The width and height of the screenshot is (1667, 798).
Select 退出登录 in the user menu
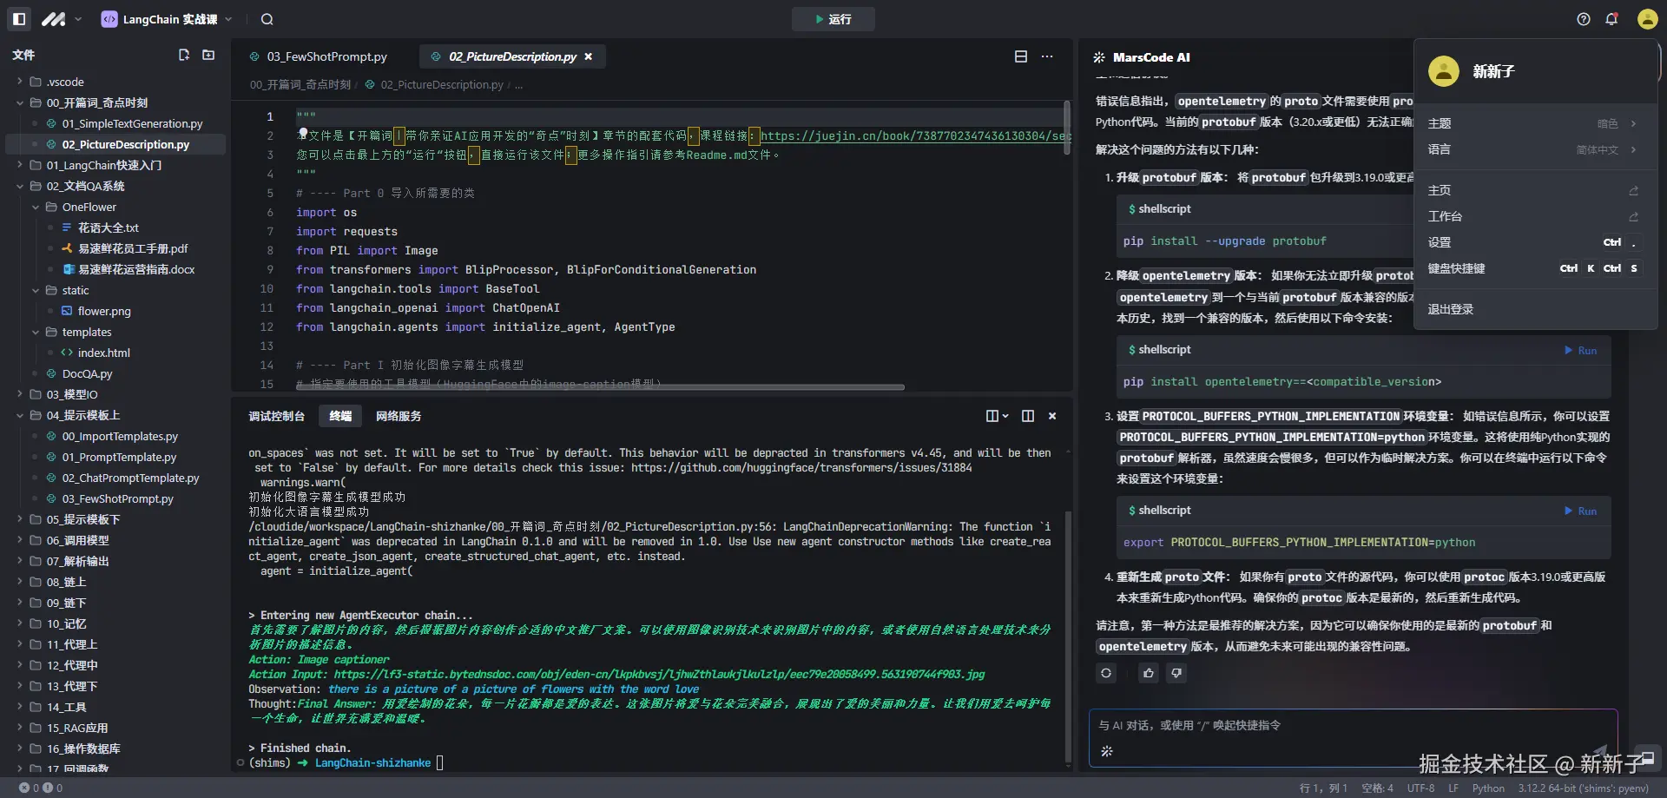[1450, 309]
